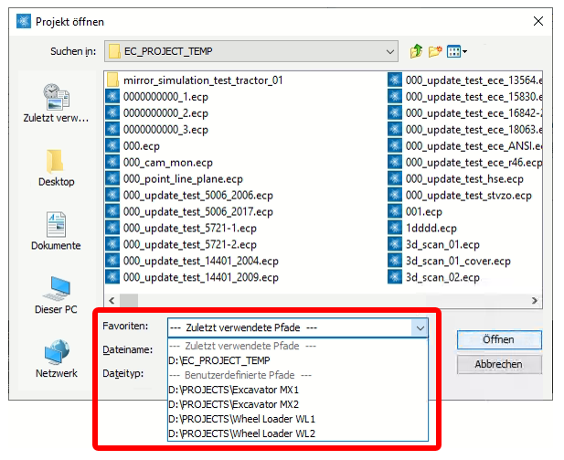Select file 000_cam_mon.ecp
The image size is (564, 460).
coord(167,162)
